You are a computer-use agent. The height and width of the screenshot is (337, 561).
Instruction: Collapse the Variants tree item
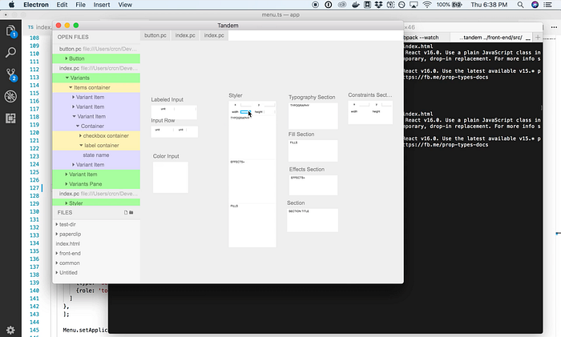(67, 78)
